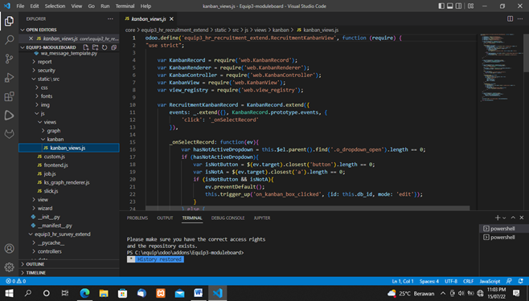
Task: Switch to the Debug Console tab
Action: (228, 218)
